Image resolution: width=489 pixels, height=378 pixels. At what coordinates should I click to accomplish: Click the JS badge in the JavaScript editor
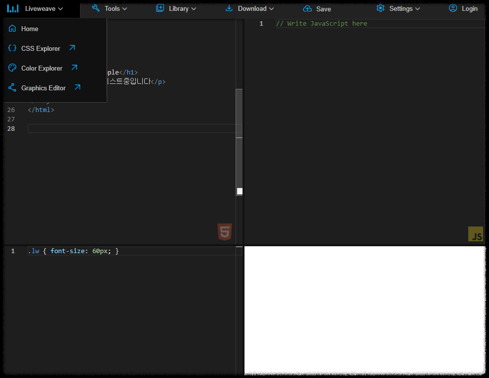(475, 234)
